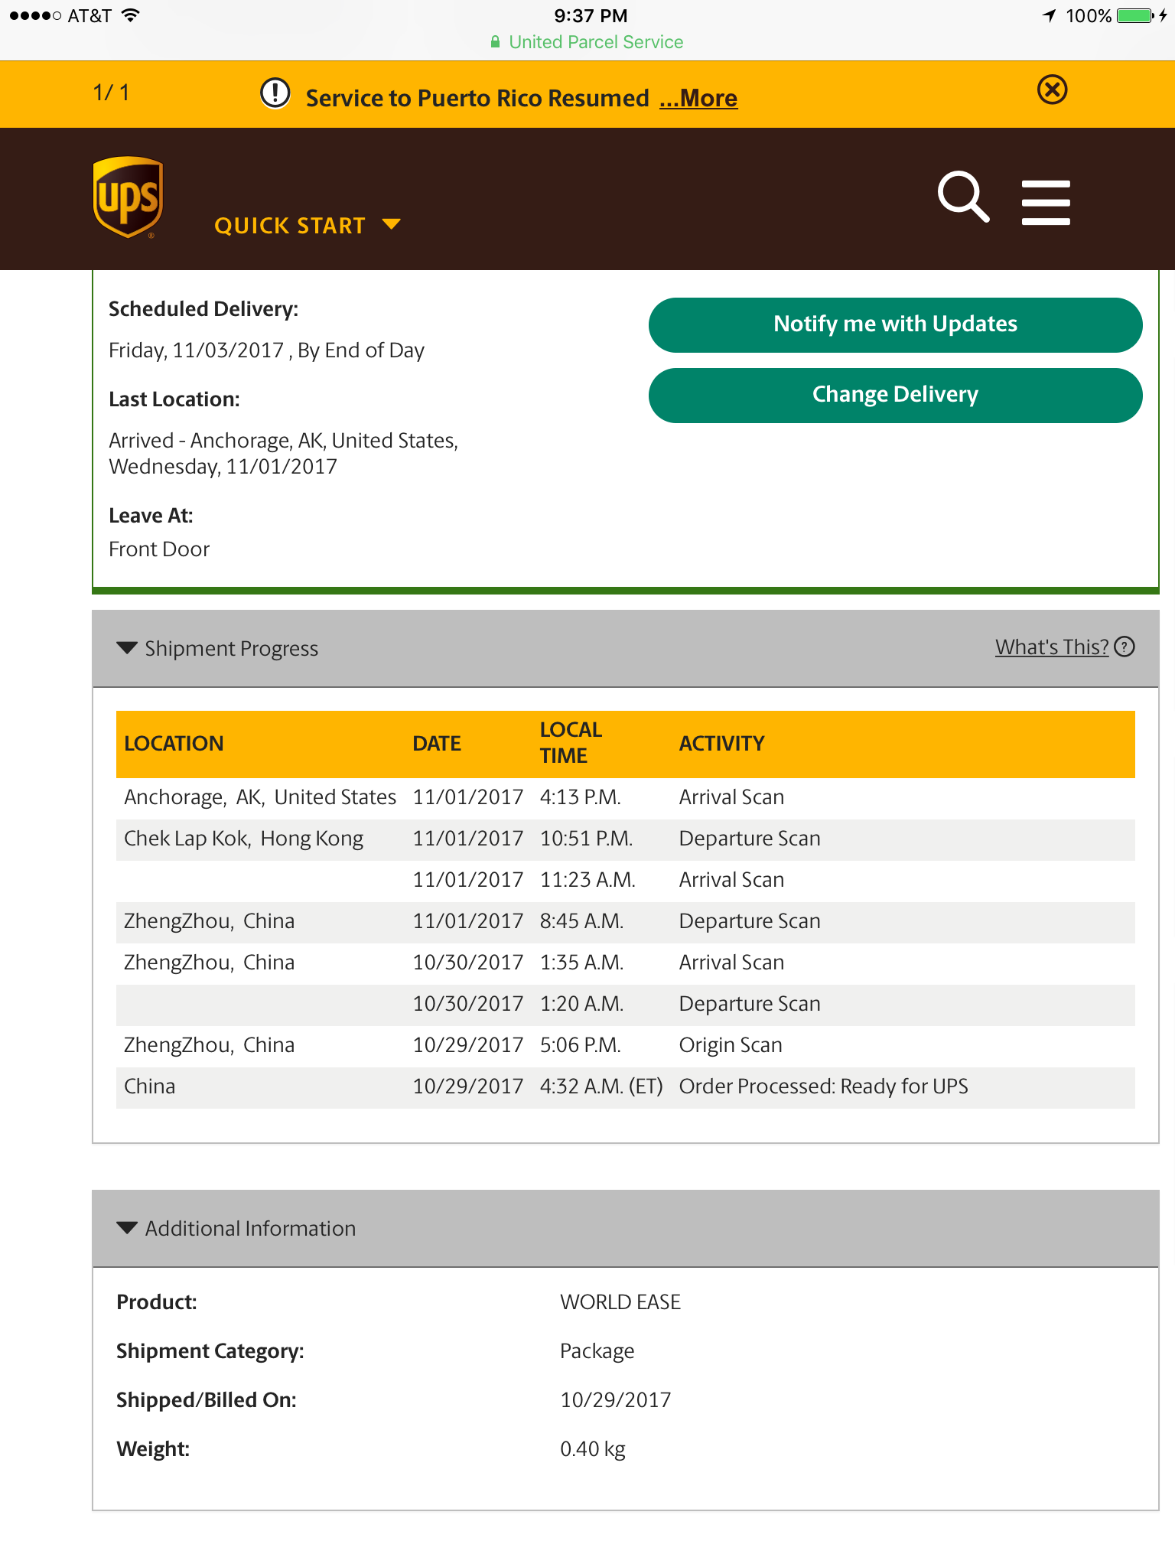Select the Activity column header
The width and height of the screenshot is (1175, 1567).
click(721, 744)
